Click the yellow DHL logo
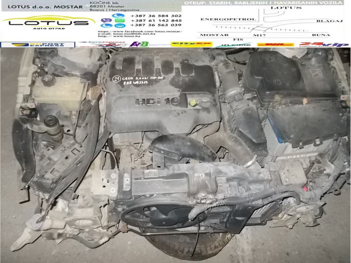351x263 pixels. point(275,45)
